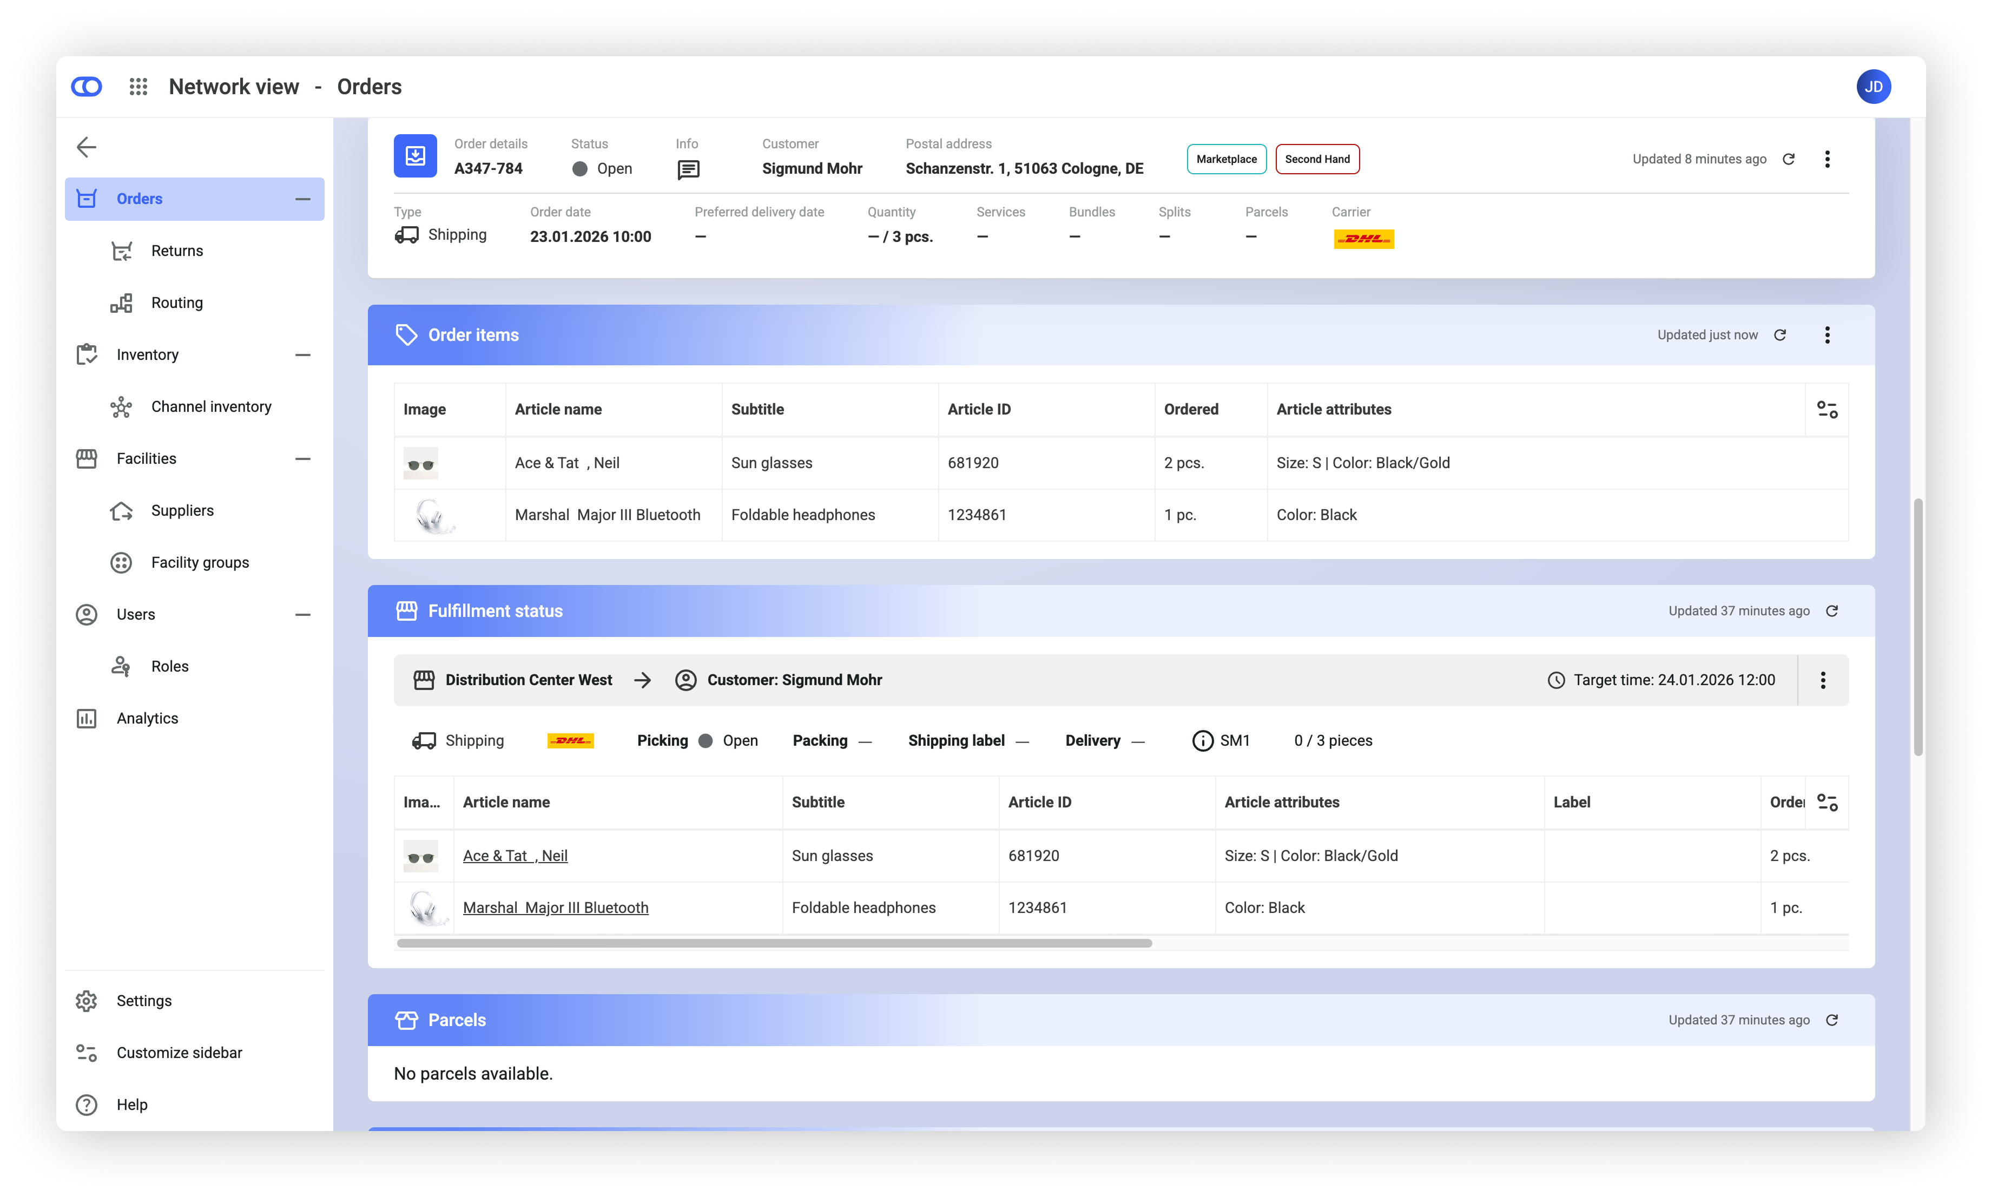Collapse the Facilities sidebar group
This screenshot has width=1991, height=1196.
pyautogui.click(x=303, y=458)
